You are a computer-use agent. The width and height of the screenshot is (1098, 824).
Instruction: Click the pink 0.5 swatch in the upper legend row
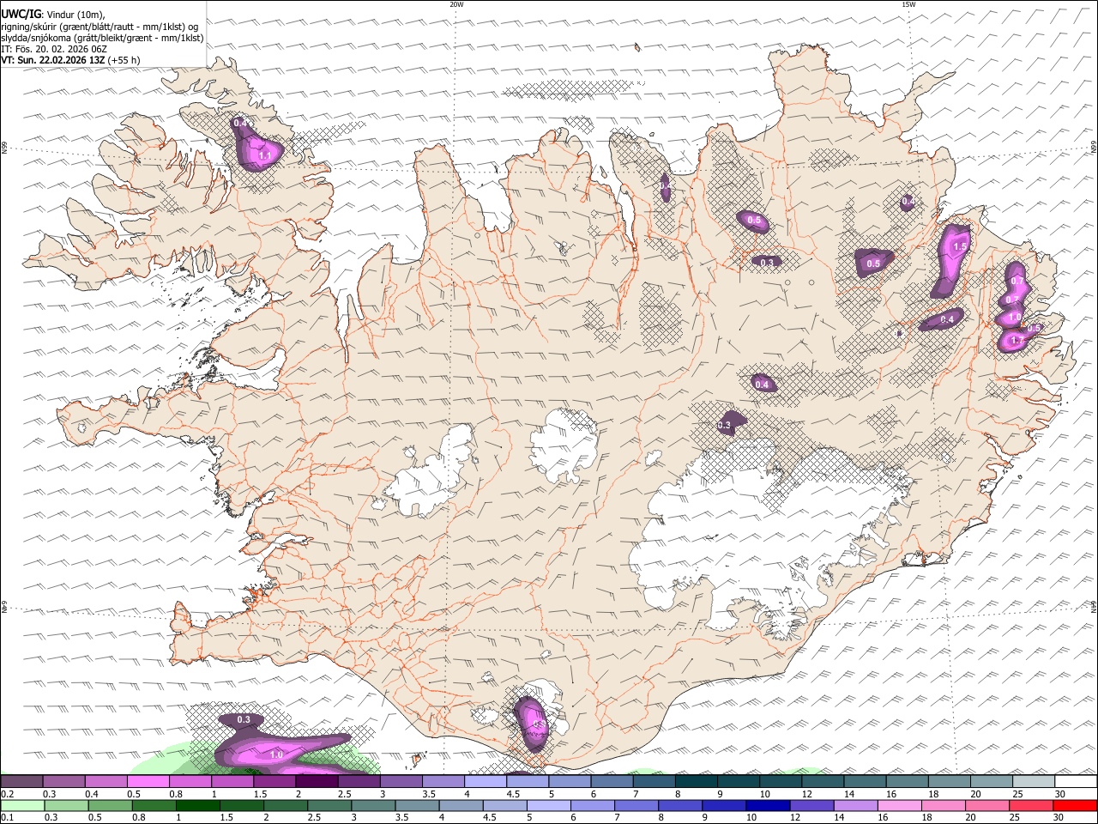148,781
